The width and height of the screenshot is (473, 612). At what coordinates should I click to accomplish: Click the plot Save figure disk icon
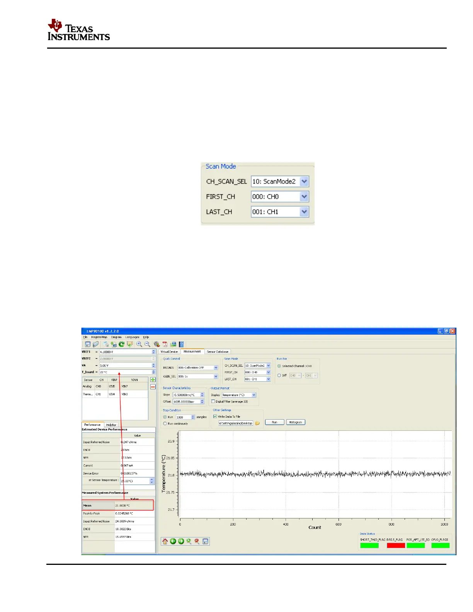pos(206,541)
